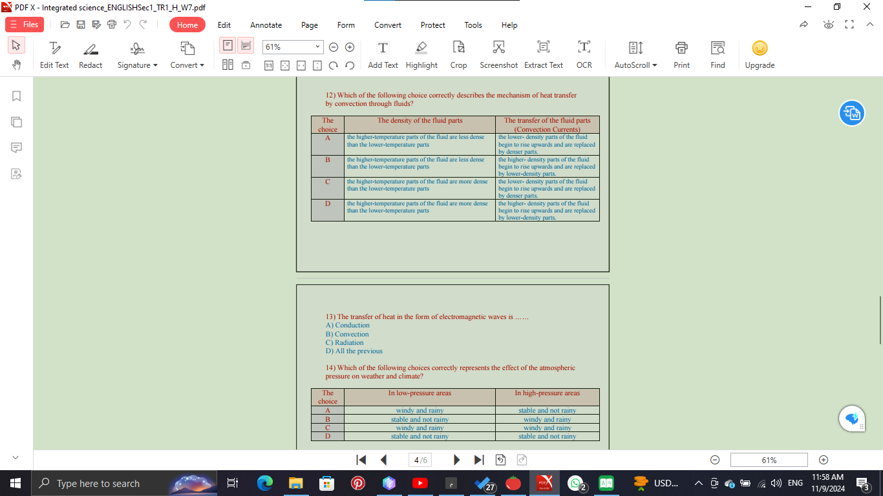Click the Print button in ribbon
This screenshot has width=883, height=496.
point(681,55)
